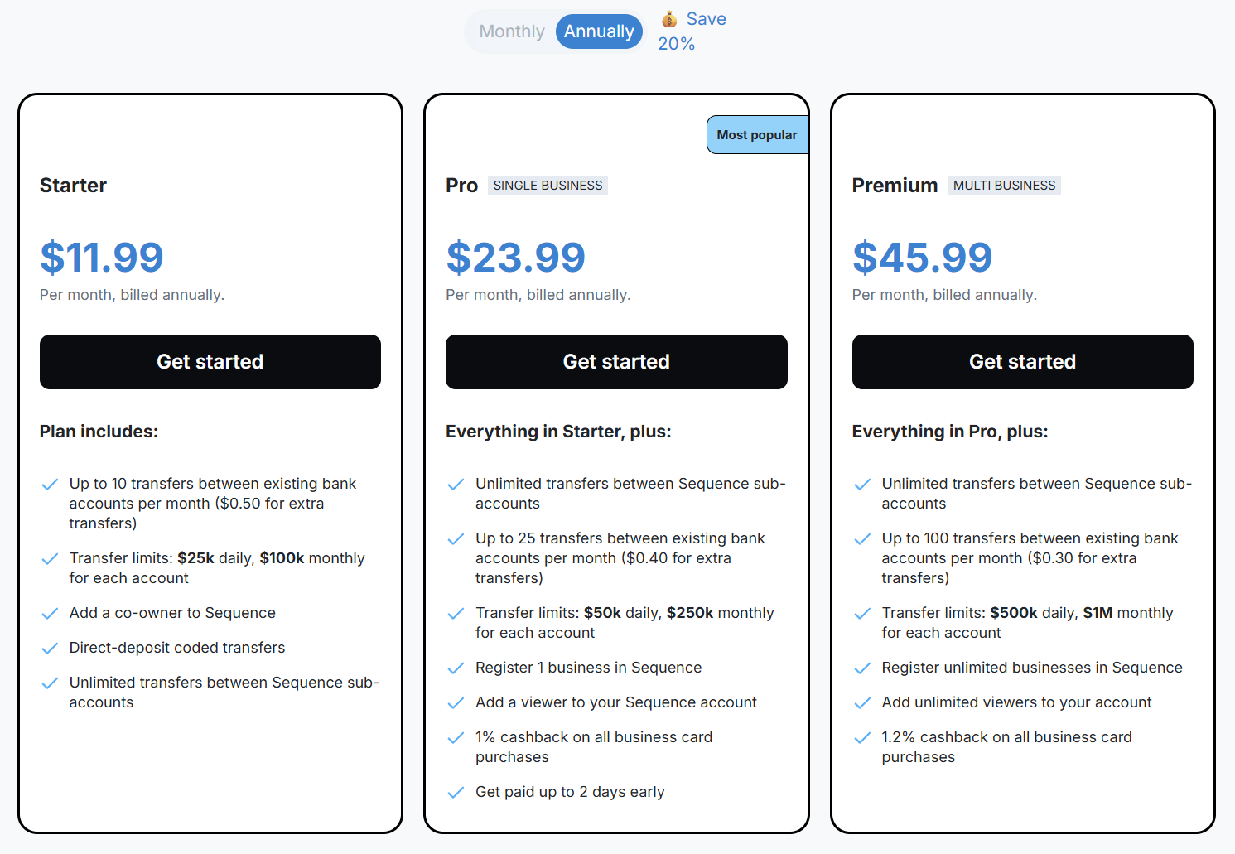Click checkmark beside Register unlimited businesses

[x=862, y=668]
